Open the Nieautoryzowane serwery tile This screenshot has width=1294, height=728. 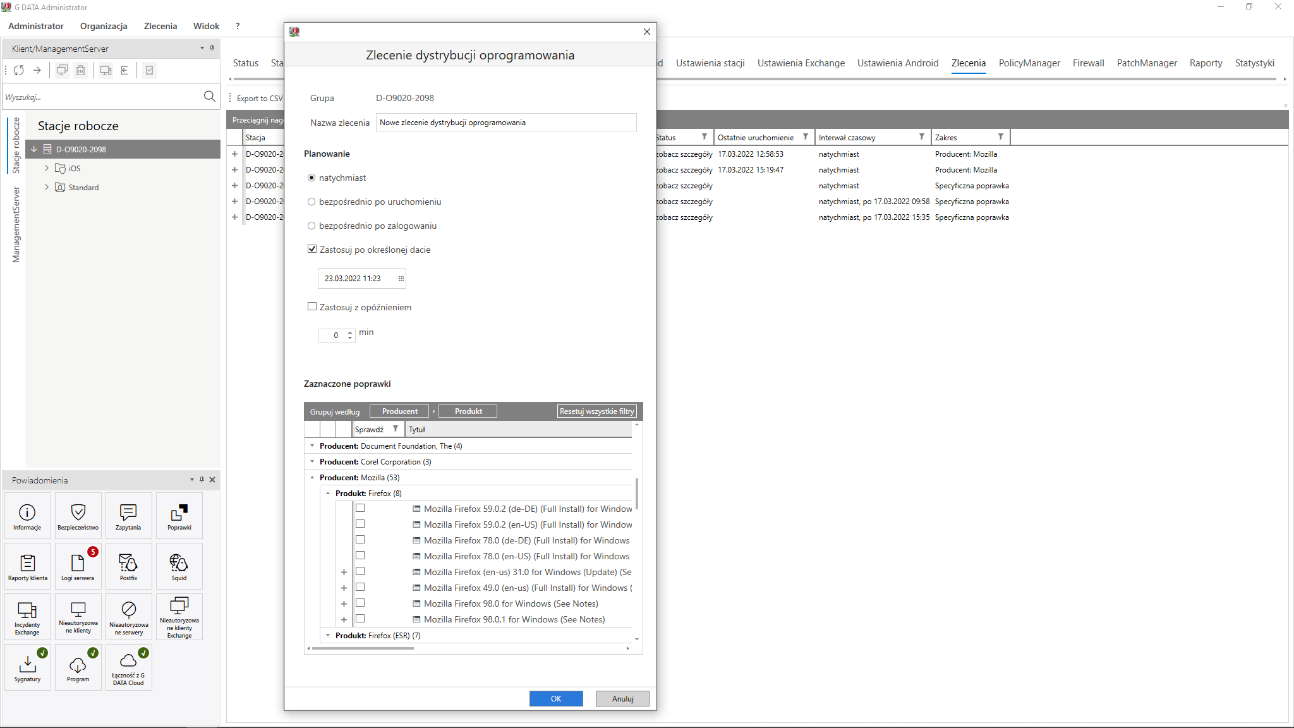point(129,617)
